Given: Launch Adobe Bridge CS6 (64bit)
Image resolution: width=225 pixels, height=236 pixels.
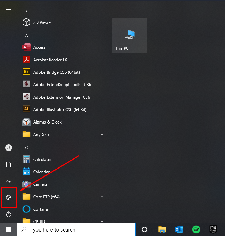Looking at the screenshot, I should [x=56, y=72].
